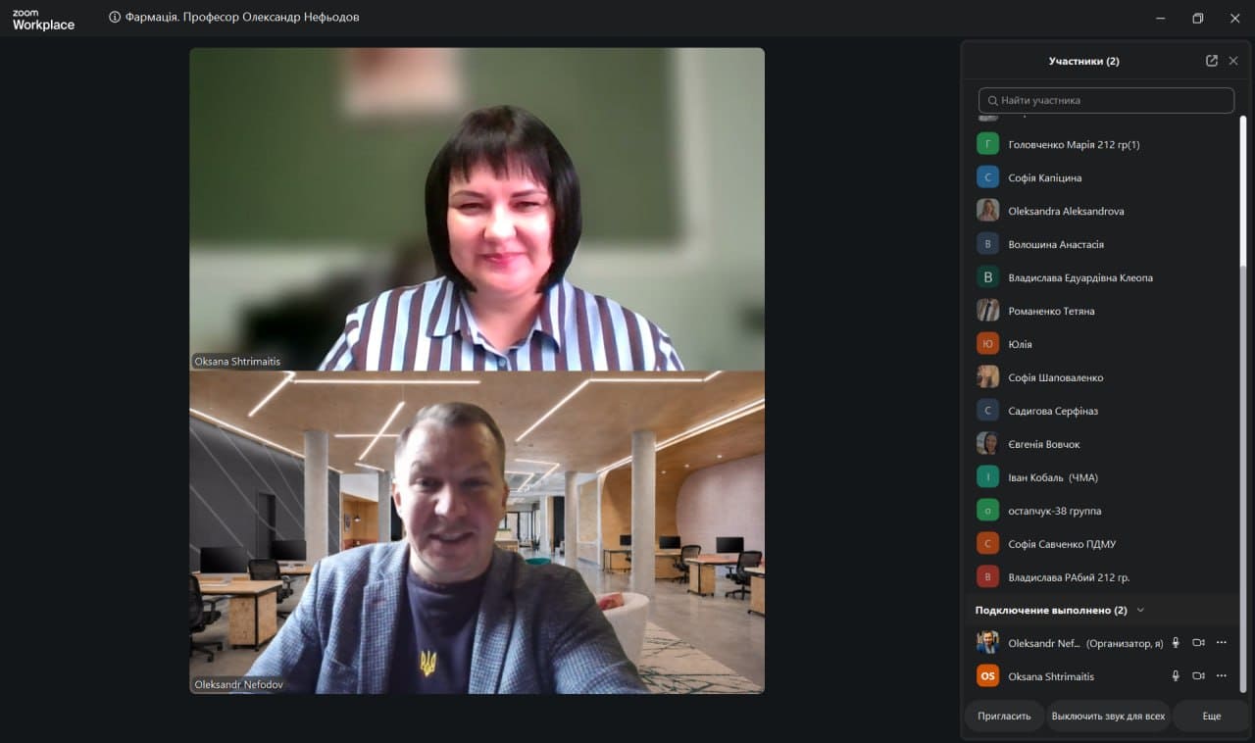Open more options for Oksana Shtrimaitis
The width and height of the screenshot is (1255, 743).
click(1222, 676)
